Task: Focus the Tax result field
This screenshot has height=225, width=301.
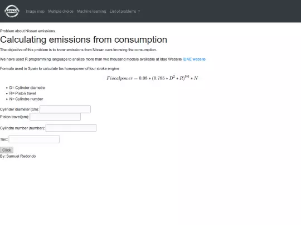Action: pyautogui.click(x=34, y=139)
